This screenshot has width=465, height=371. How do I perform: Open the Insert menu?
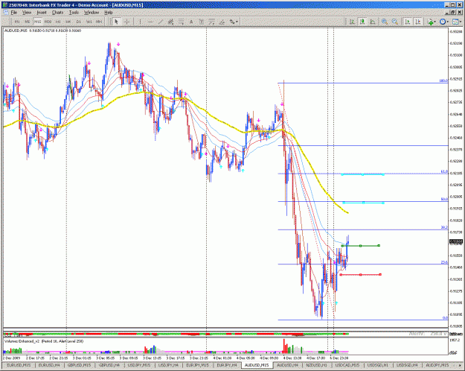[42, 13]
